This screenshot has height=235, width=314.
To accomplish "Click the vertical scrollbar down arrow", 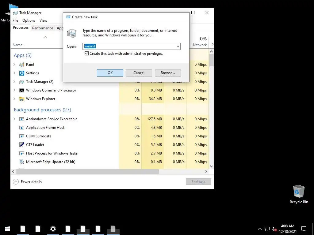I will [212, 166].
